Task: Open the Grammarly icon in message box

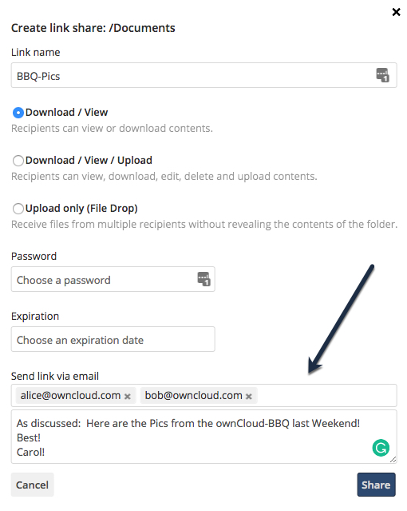Action: [381, 448]
